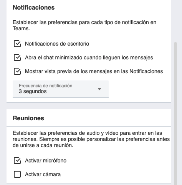Viewport: 182px width, 185px height.
Task: Select the 3 segundos value text
Action: click(x=33, y=92)
